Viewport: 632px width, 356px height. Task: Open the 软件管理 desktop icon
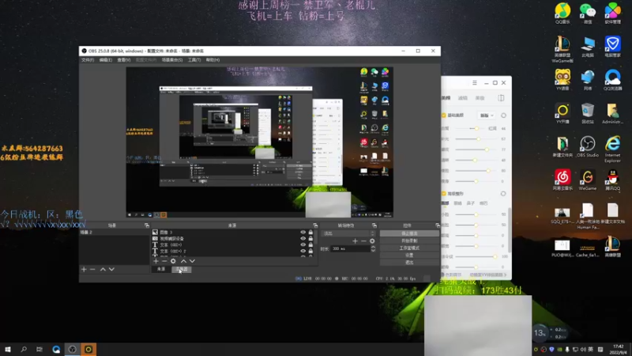click(613, 13)
